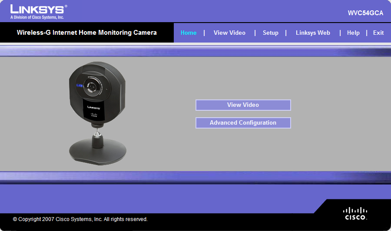Click the blue LED on the camera
The height and width of the screenshot is (231, 391).
coord(80,86)
